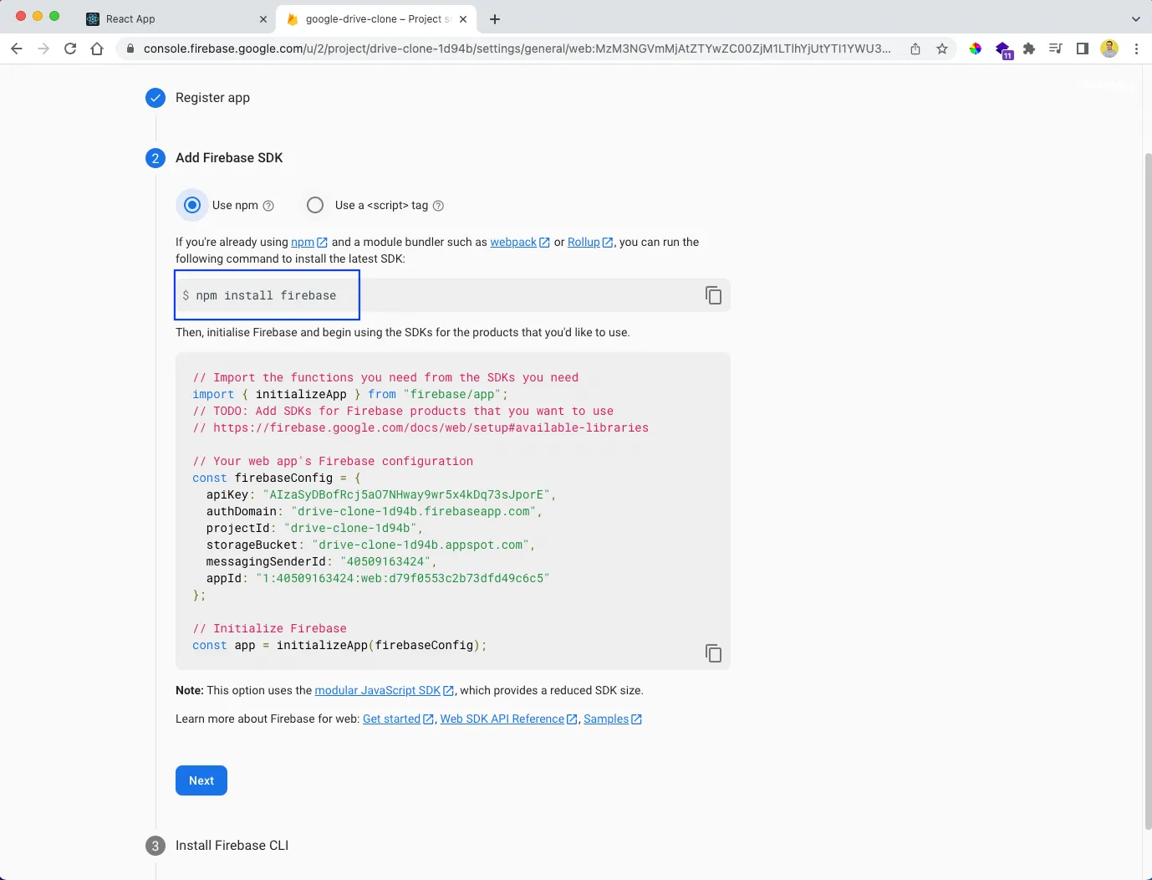This screenshot has width=1152, height=880.
Task: Click the projectId line in config
Action: point(314,528)
